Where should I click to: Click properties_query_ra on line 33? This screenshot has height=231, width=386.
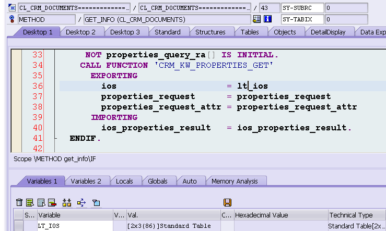click(156, 55)
